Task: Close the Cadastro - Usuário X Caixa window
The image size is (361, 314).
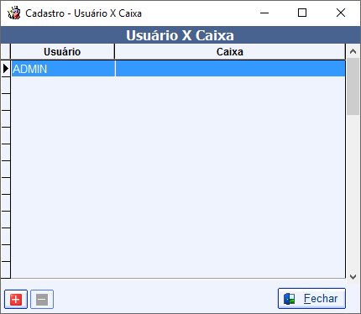Action: (x=341, y=13)
